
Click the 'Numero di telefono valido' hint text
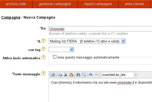click(88, 34)
